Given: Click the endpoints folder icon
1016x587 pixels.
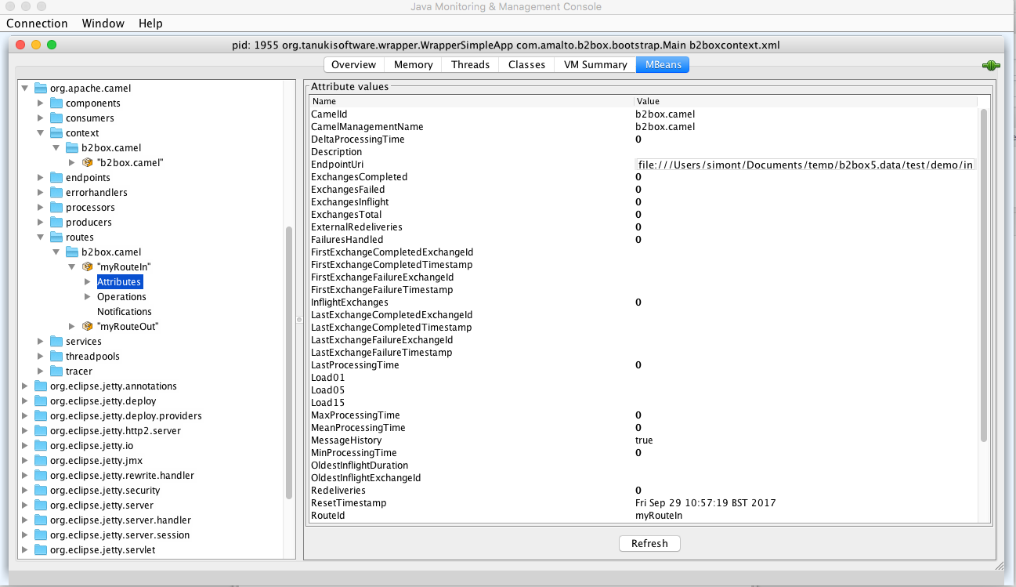Looking at the screenshot, I should coord(56,177).
